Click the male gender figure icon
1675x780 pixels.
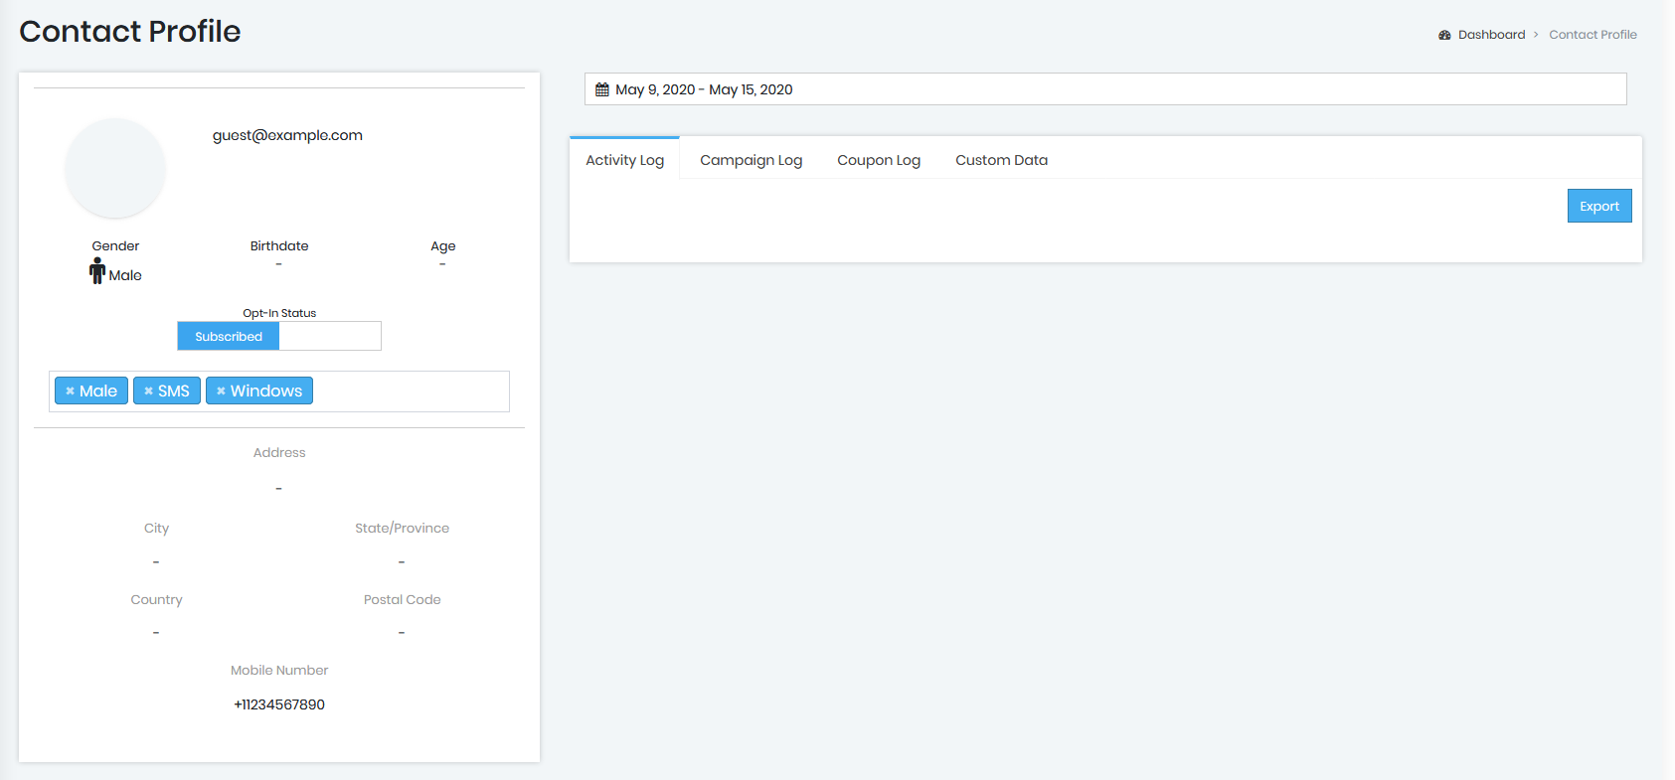[97, 271]
